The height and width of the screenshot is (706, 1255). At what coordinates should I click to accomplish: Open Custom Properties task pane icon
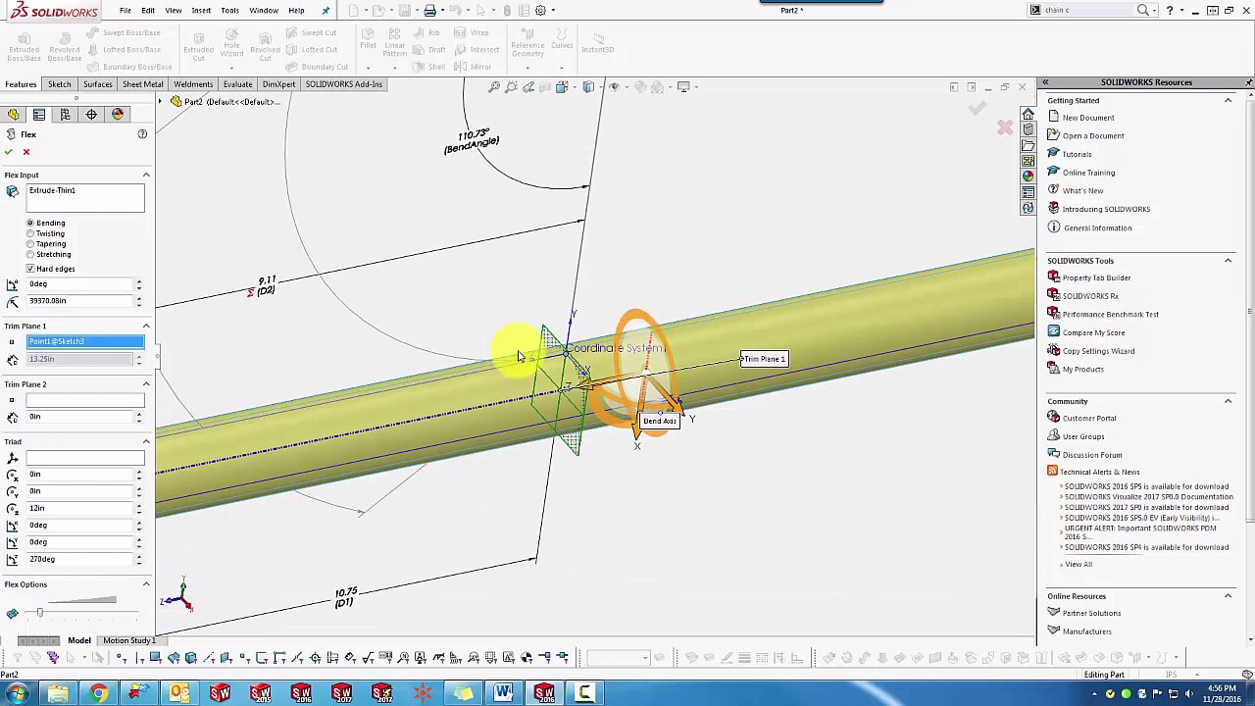tap(1028, 192)
